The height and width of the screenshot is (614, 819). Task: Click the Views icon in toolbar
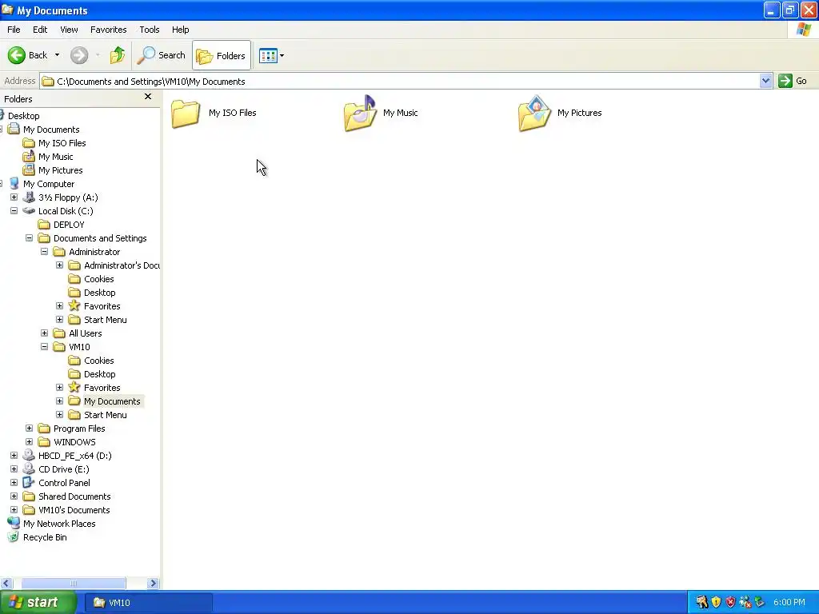(x=268, y=55)
